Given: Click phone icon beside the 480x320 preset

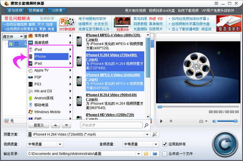Looking at the screenshot, I should (79, 42).
